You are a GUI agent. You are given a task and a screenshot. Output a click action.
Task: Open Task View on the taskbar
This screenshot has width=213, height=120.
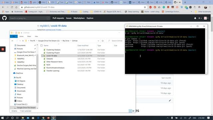pyautogui.click(x=17, y=118)
